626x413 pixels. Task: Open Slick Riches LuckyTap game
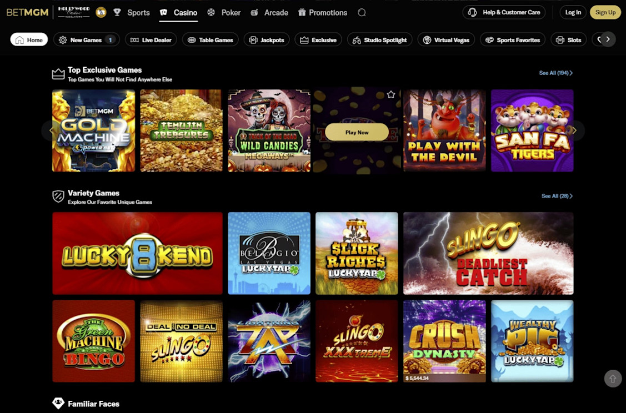(357, 253)
